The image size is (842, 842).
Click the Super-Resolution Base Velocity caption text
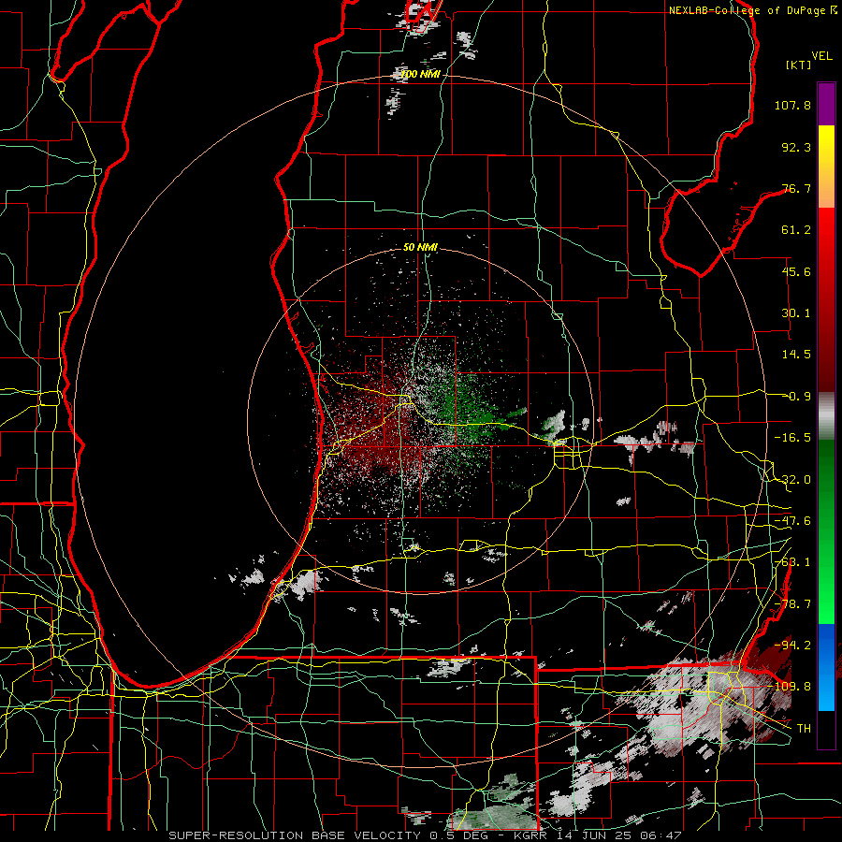[x=425, y=835]
